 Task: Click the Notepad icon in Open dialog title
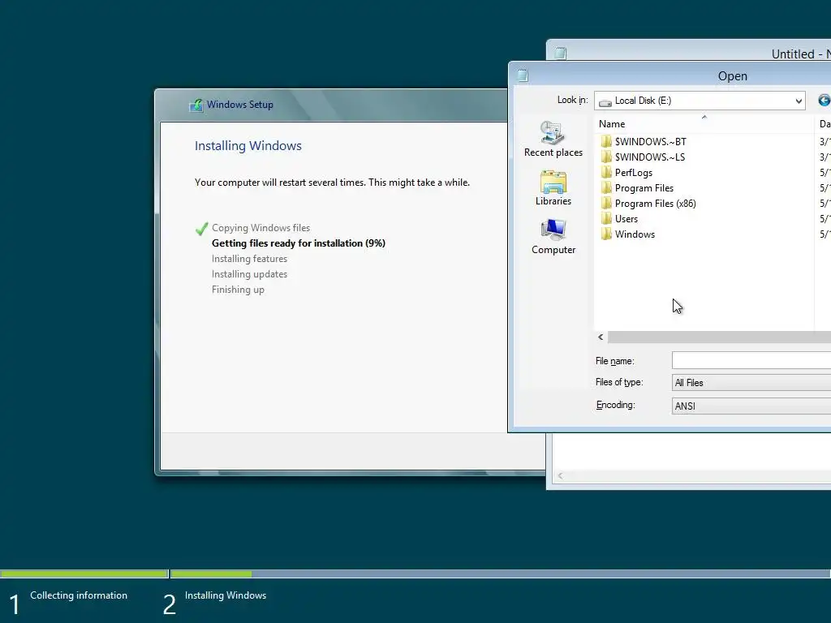tap(523, 75)
